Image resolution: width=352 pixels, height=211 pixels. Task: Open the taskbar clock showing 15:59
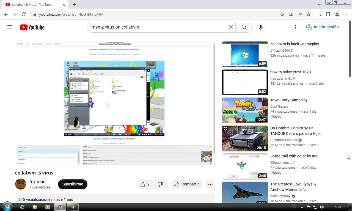point(337,207)
